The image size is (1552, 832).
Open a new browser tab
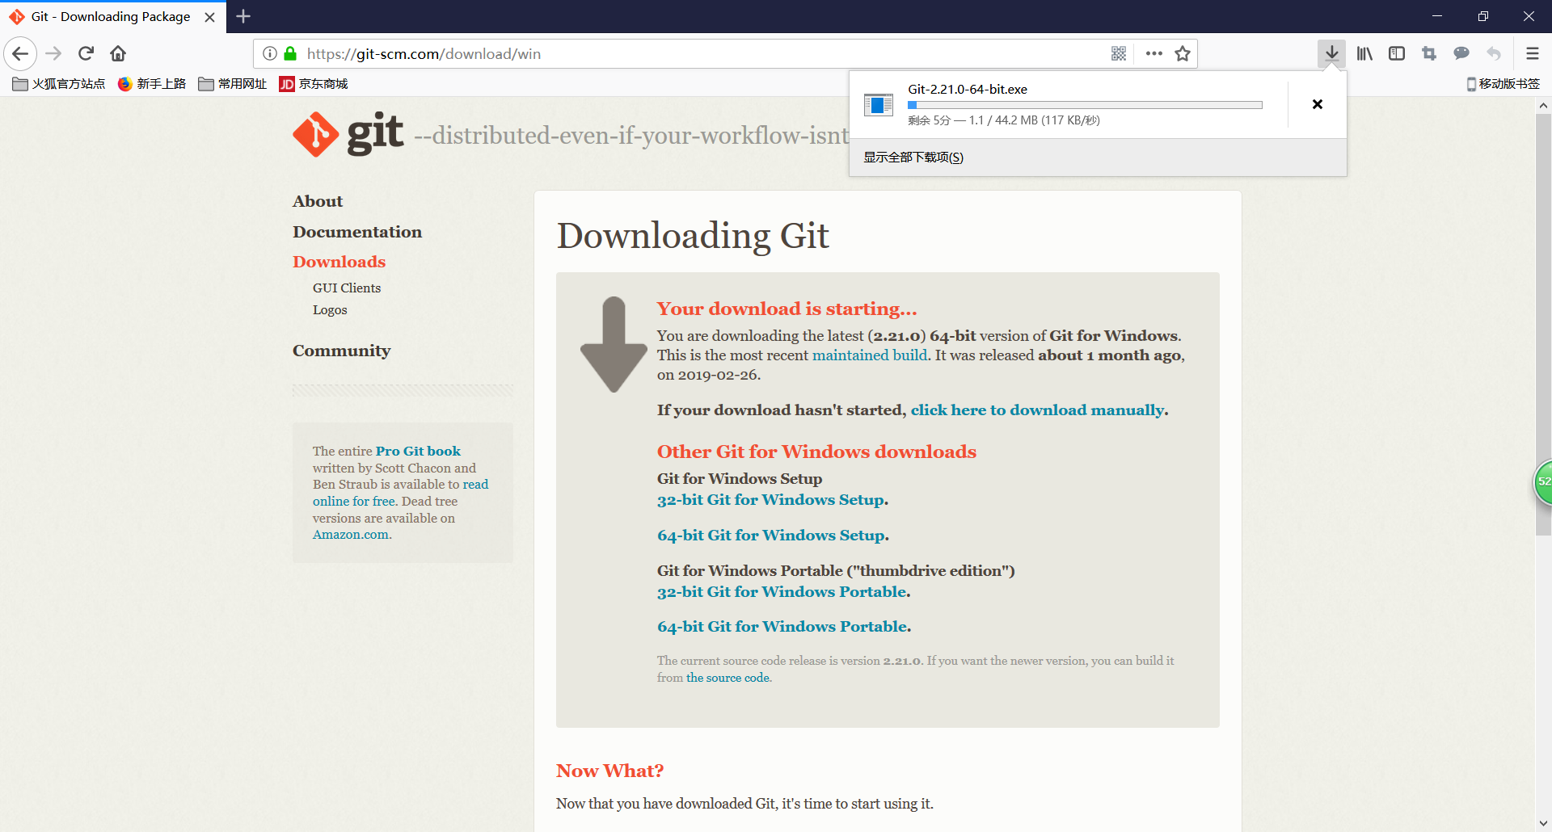click(243, 16)
